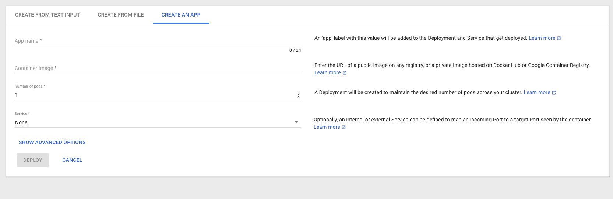
Task: Switch to Create from file tab
Action: coord(121,15)
